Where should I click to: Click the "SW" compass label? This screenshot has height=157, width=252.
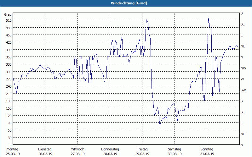(243, 90)
